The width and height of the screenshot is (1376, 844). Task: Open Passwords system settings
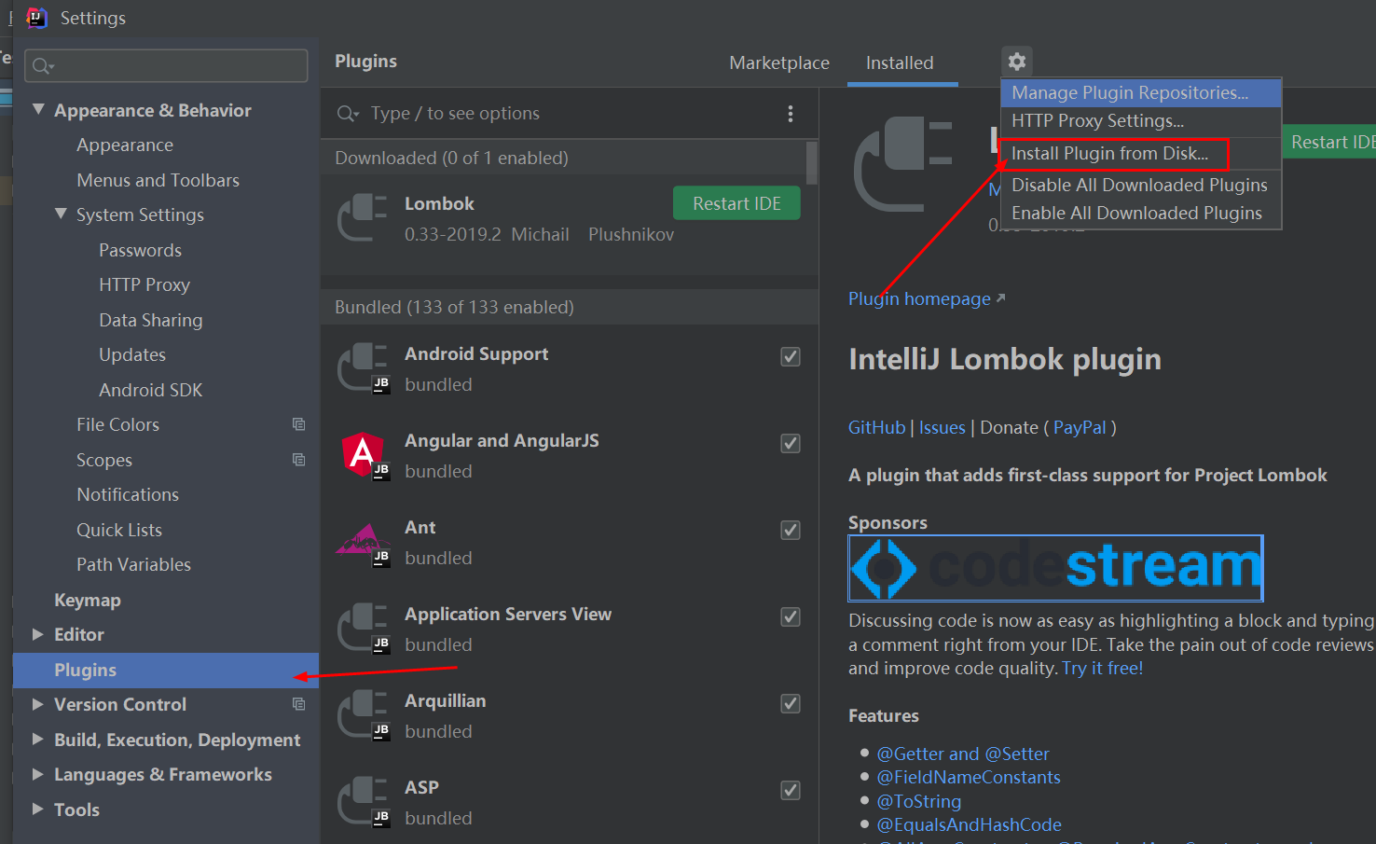coord(140,250)
